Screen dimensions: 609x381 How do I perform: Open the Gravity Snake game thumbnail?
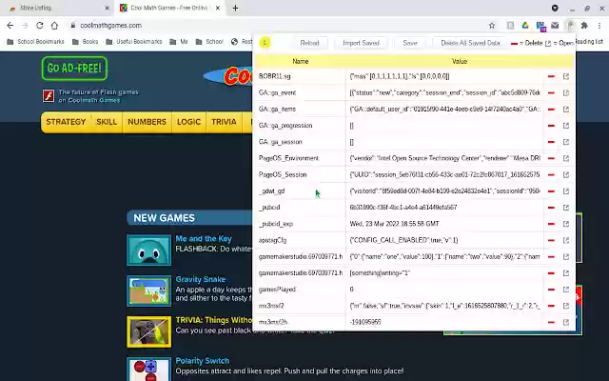click(148, 291)
